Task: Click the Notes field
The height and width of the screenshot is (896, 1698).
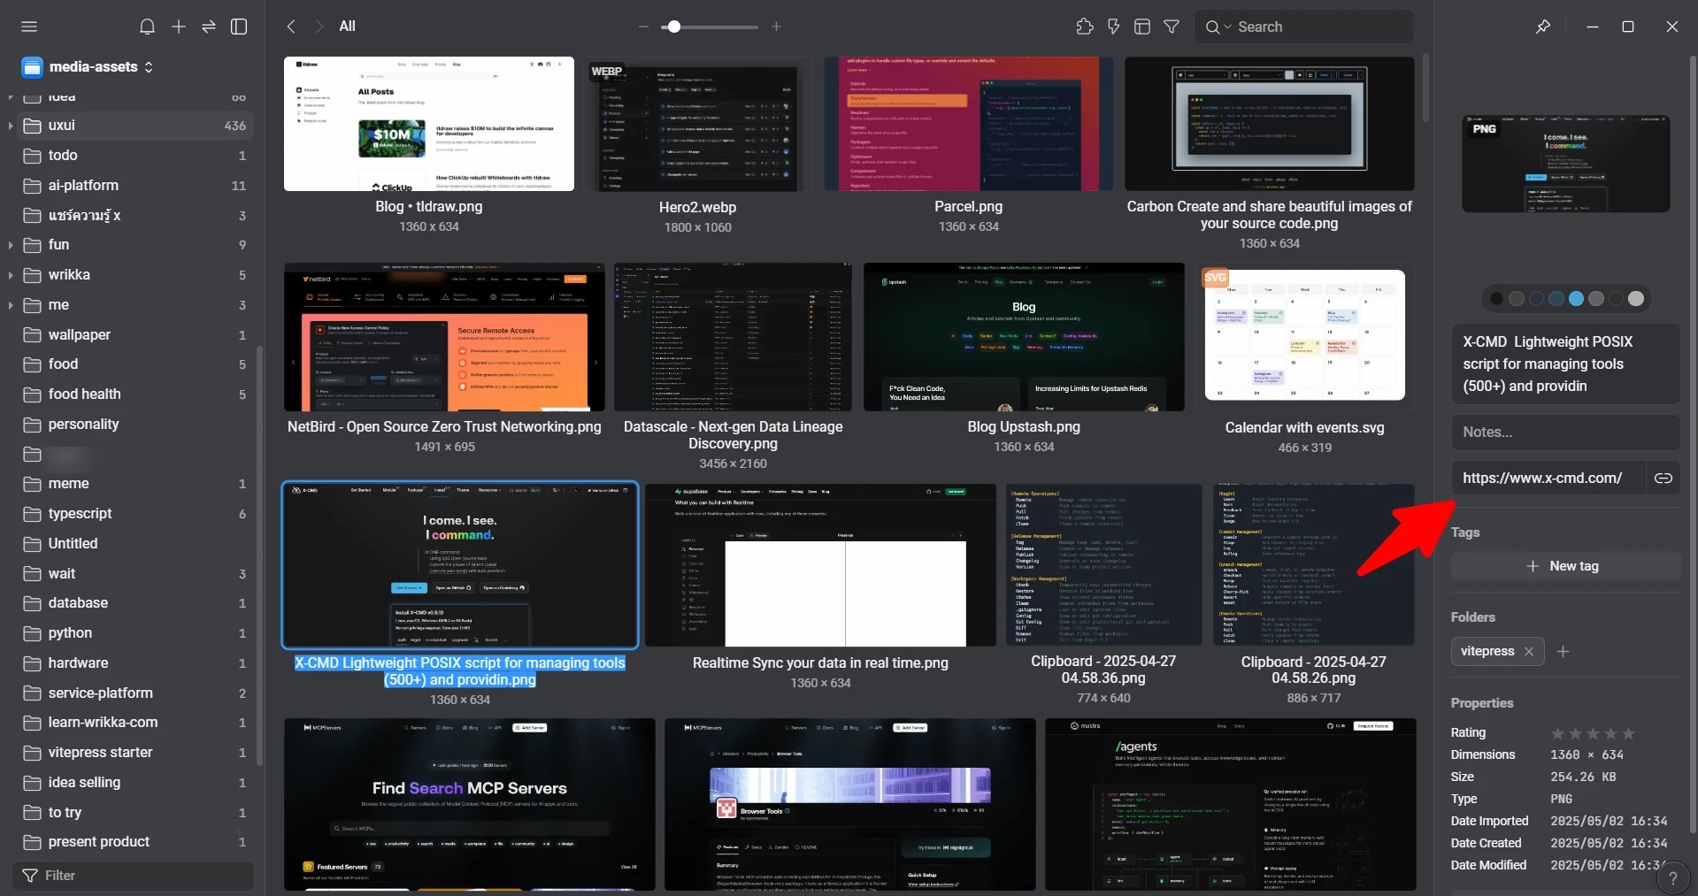Action: coord(1565,433)
